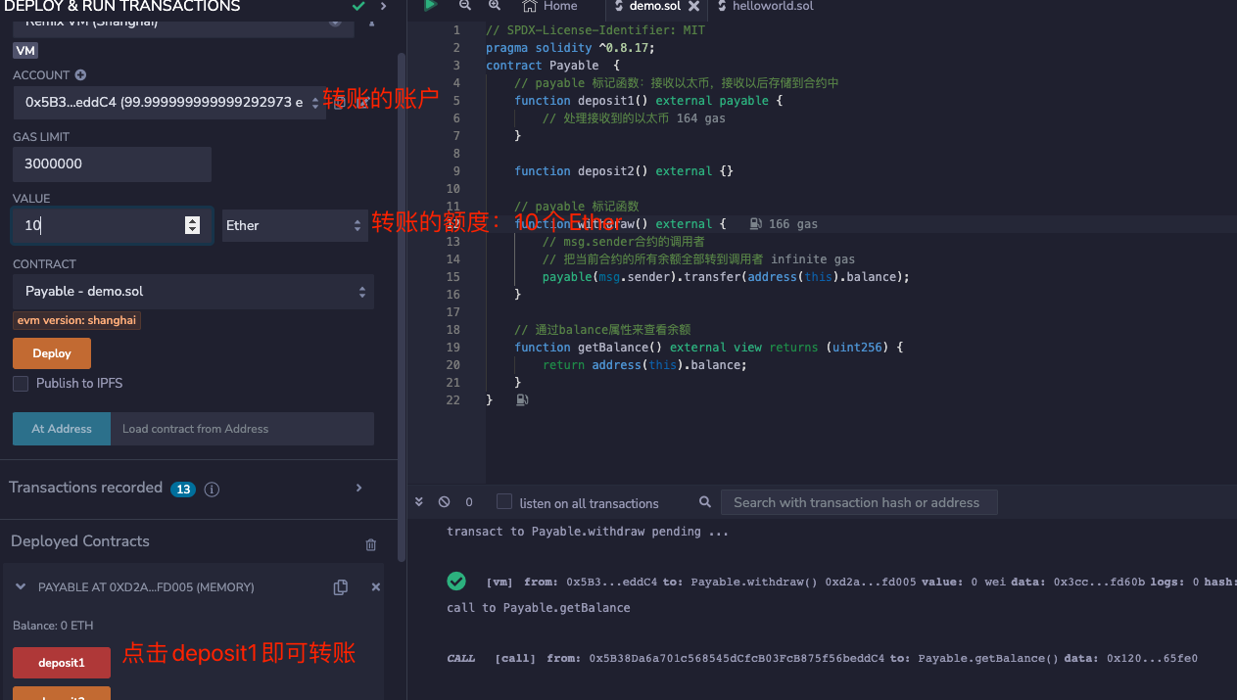Collapse the PAYABLE deployed contract instance

pos(21,587)
